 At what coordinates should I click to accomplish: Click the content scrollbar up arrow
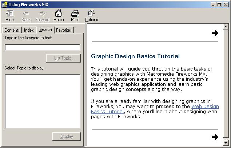[x=226, y=27]
